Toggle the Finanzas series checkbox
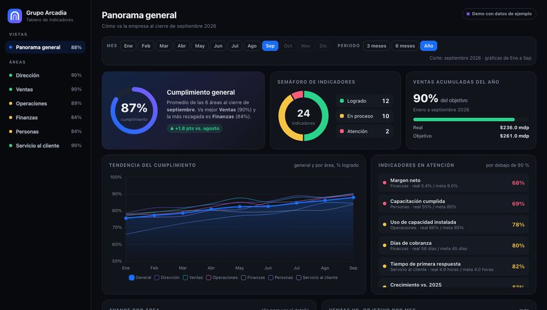 (x=244, y=278)
